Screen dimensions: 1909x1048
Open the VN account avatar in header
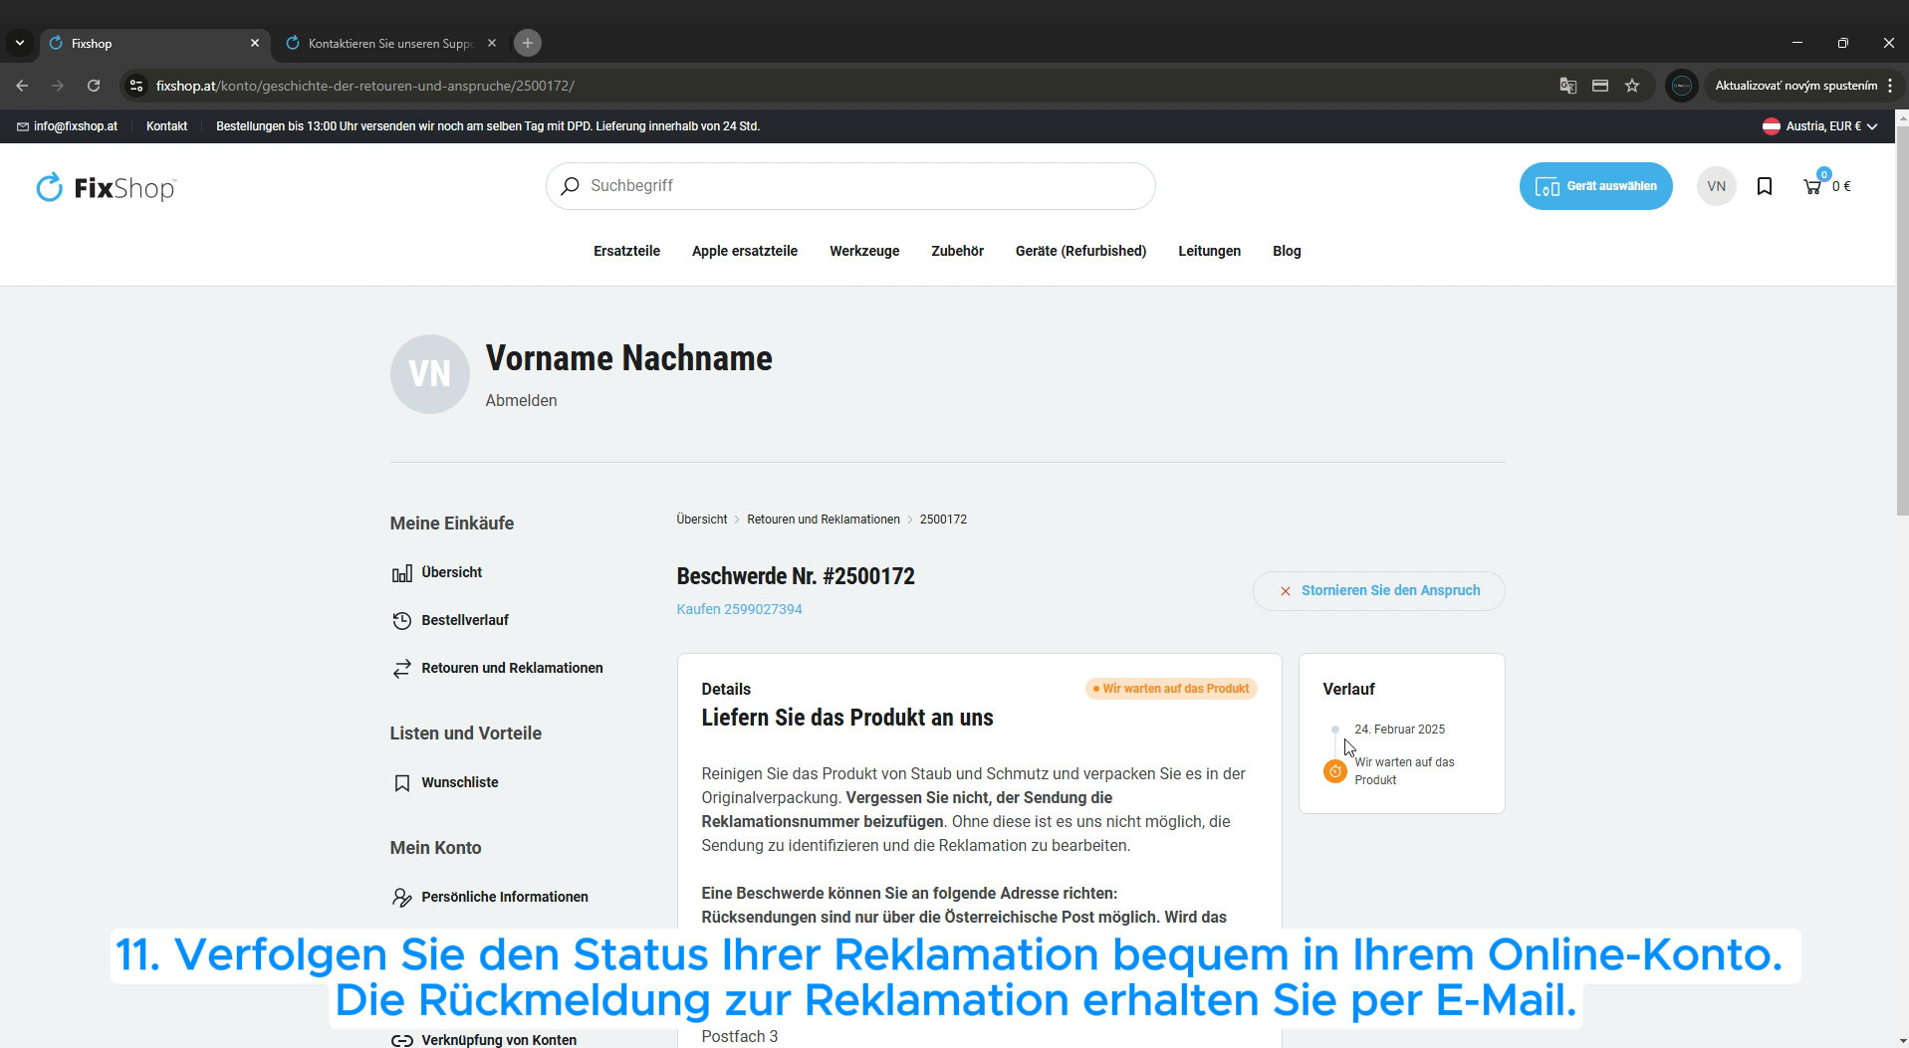point(1716,186)
